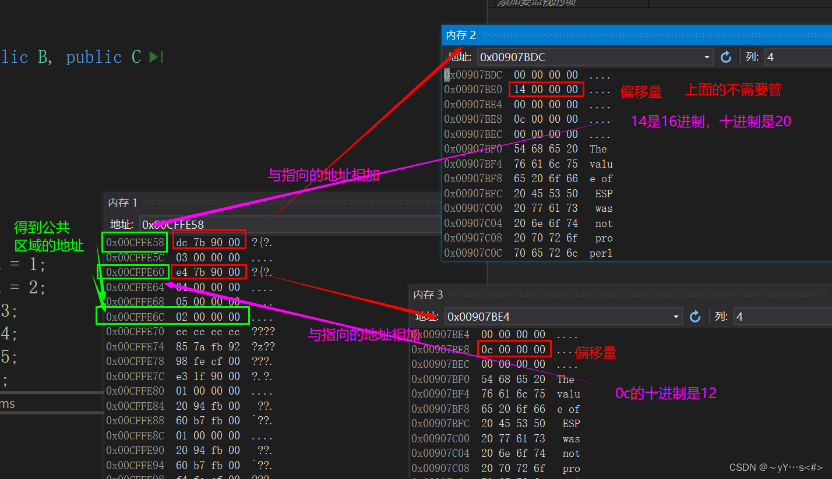Click row 0x00907BE4 in 内存 2

click(528, 105)
